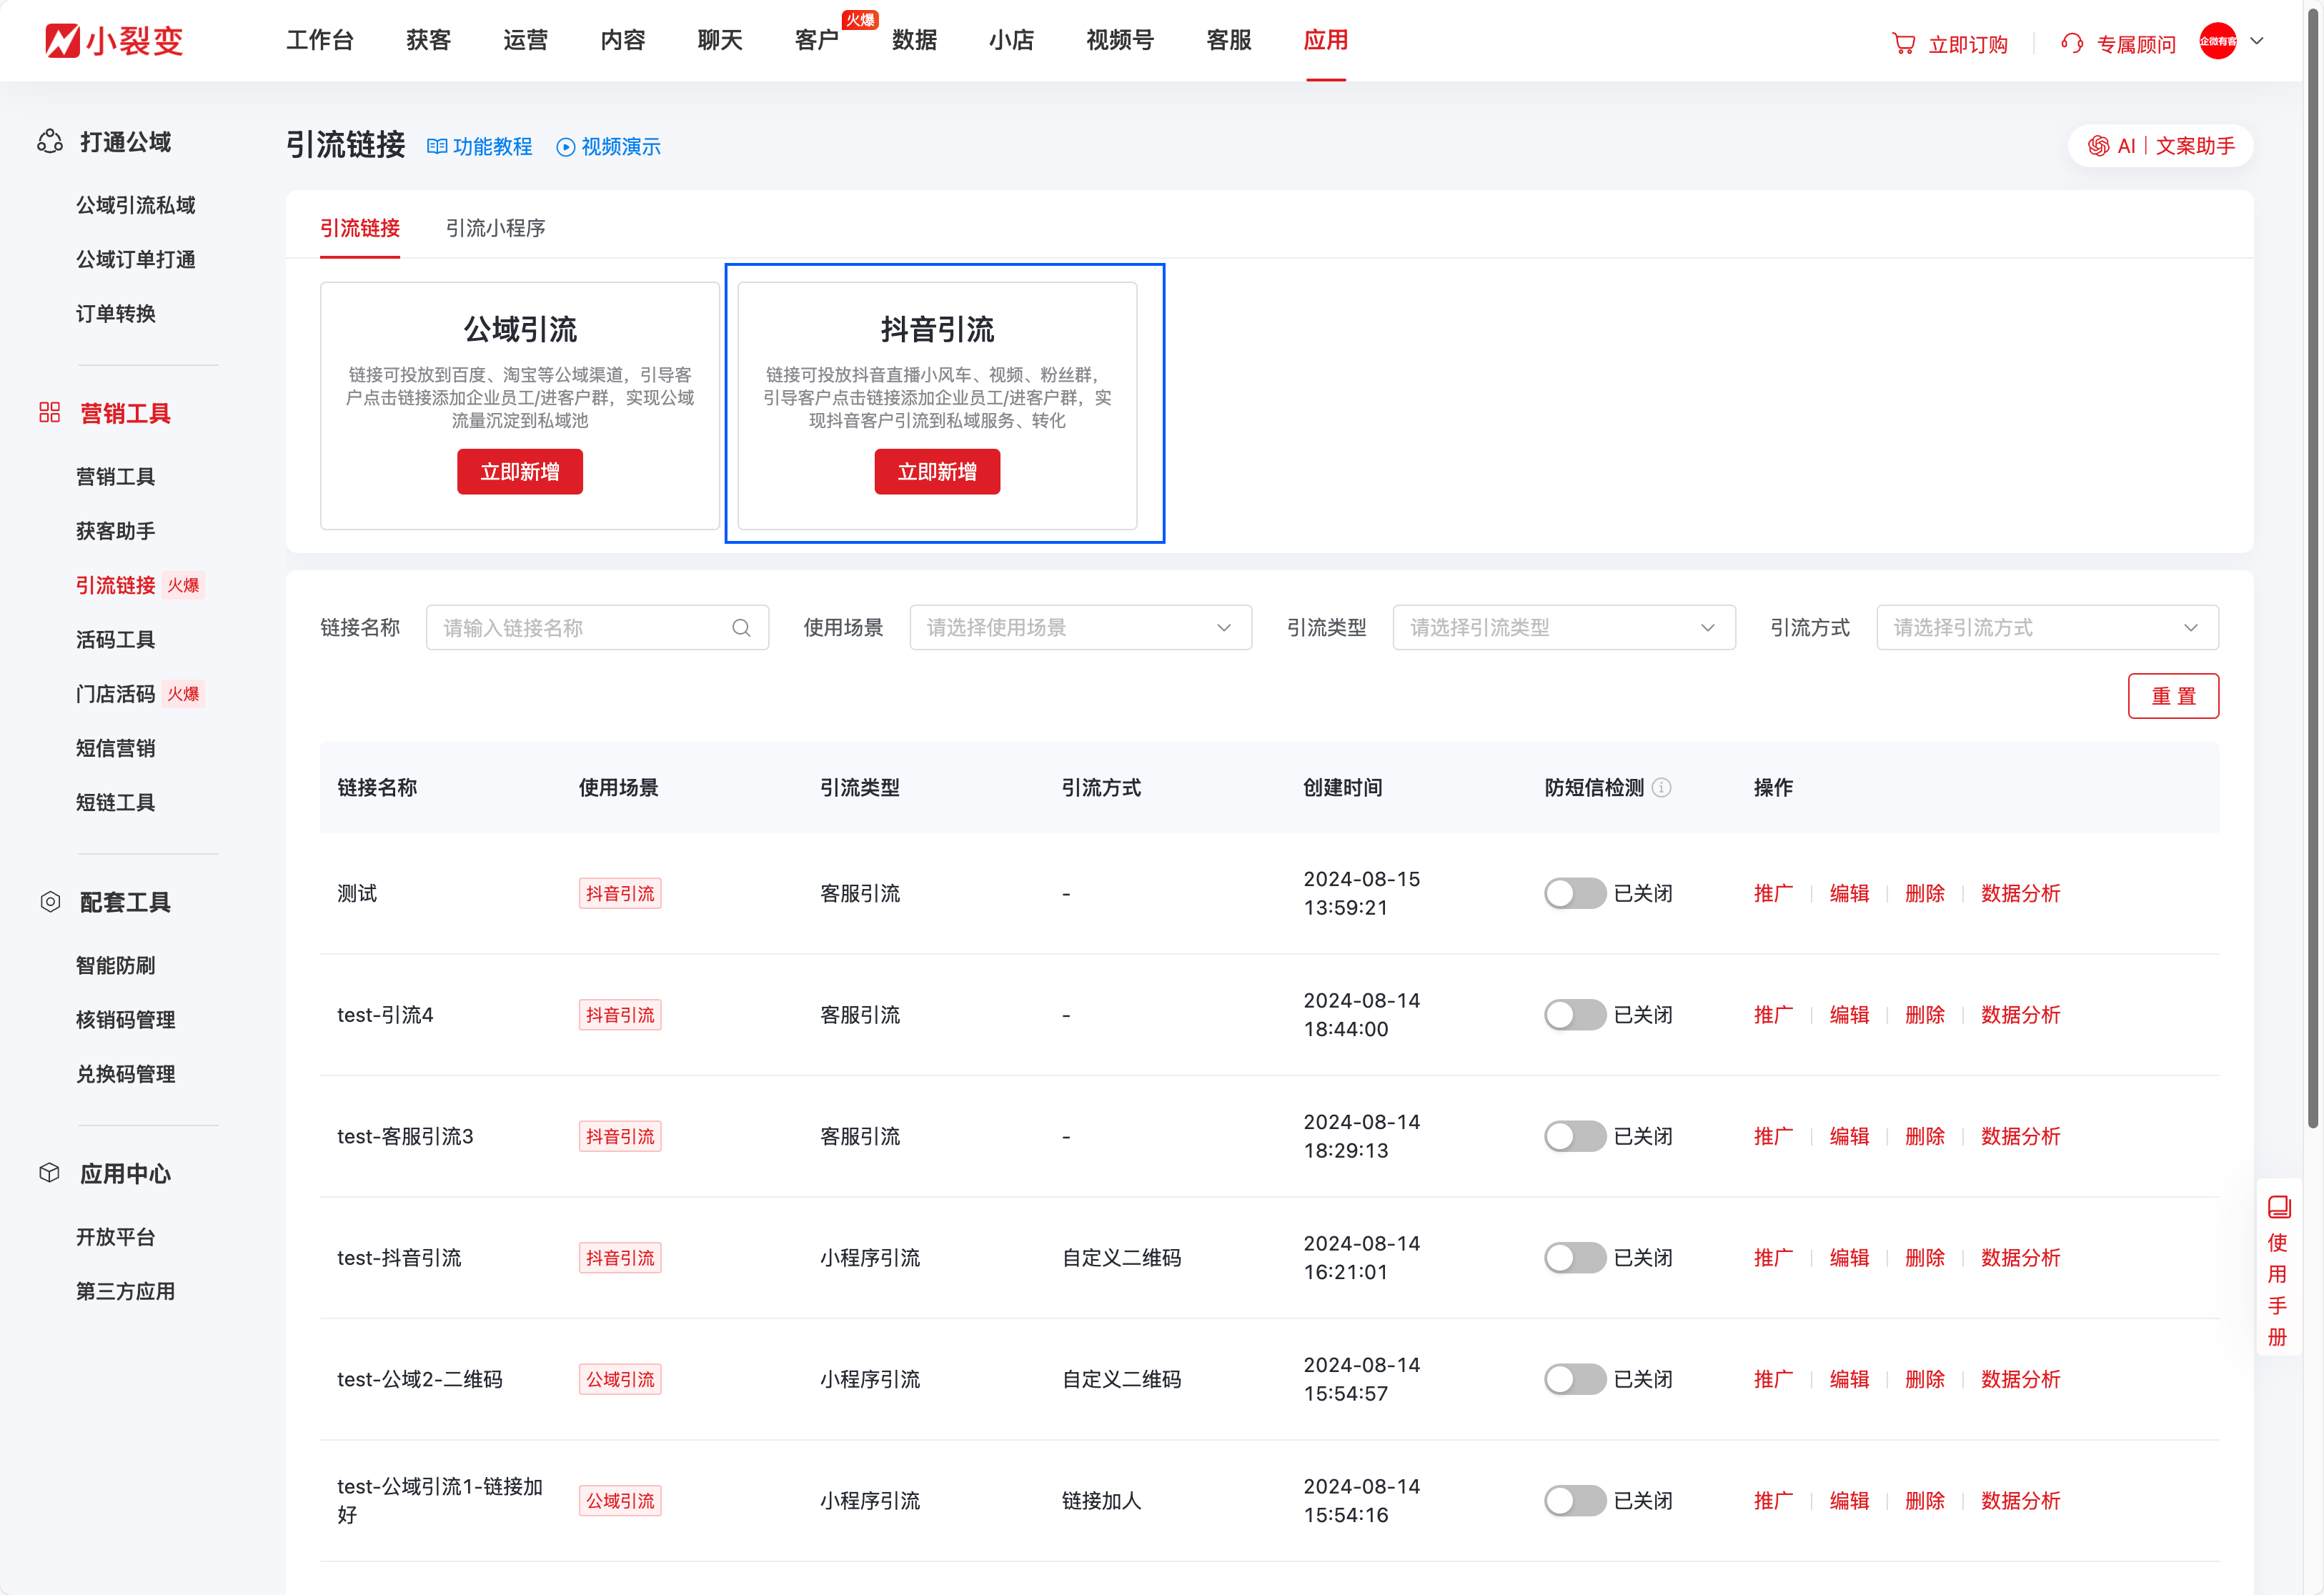Image resolution: width=2324 pixels, height=1595 pixels.
Task: Click the 视频演示 play icon
Action: point(566,147)
